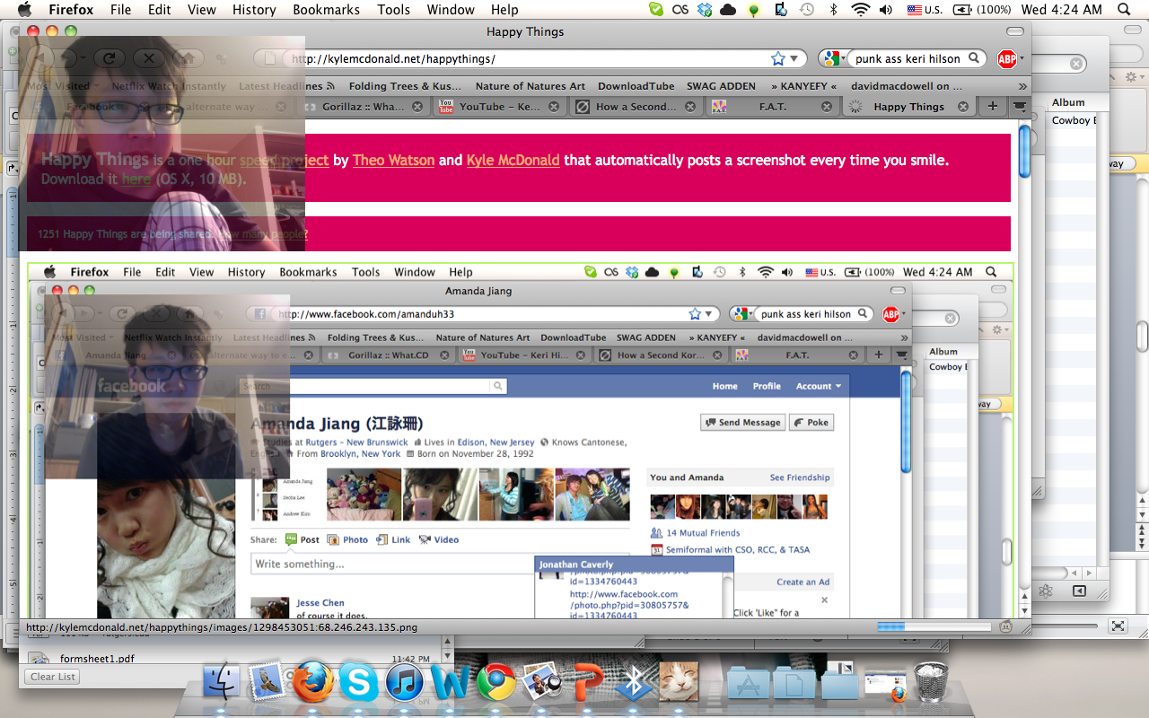Follow the Theo Watson link
This screenshot has width=1149, height=718.
[x=393, y=161]
